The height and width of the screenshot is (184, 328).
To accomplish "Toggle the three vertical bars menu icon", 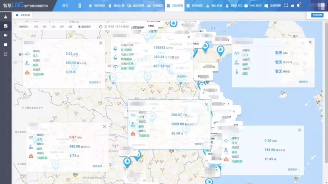I will [x=79, y=6].
